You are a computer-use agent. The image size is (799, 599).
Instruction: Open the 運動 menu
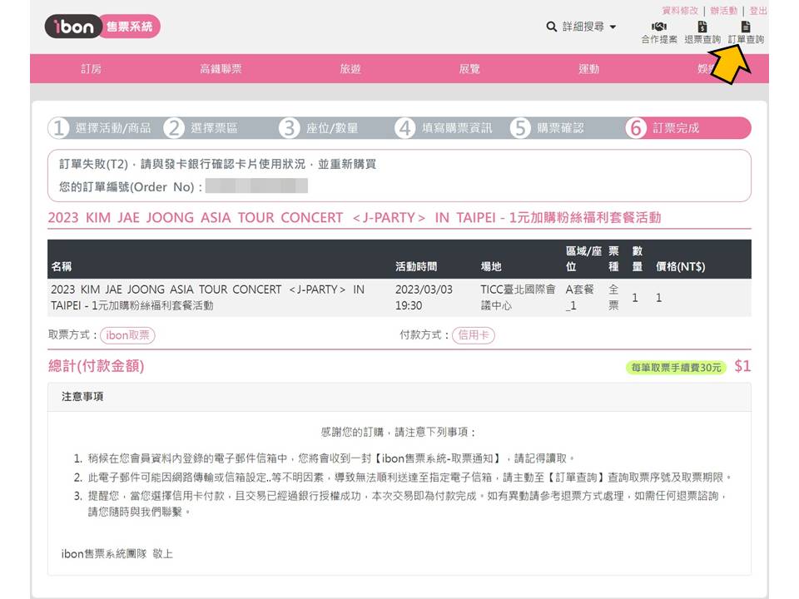pyautogui.click(x=588, y=69)
